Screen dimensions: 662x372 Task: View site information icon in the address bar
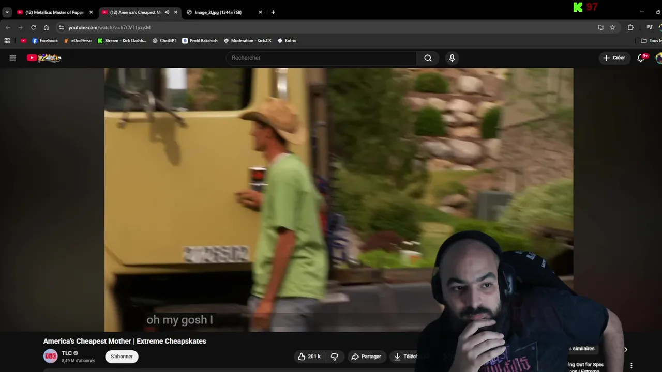pyautogui.click(x=62, y=27)
